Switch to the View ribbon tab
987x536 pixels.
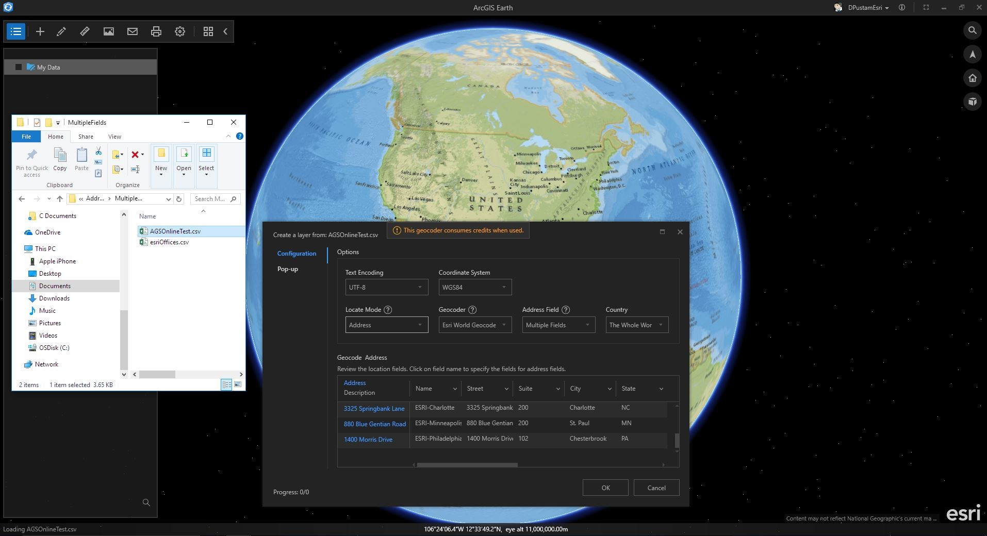(x=114, y=137)
